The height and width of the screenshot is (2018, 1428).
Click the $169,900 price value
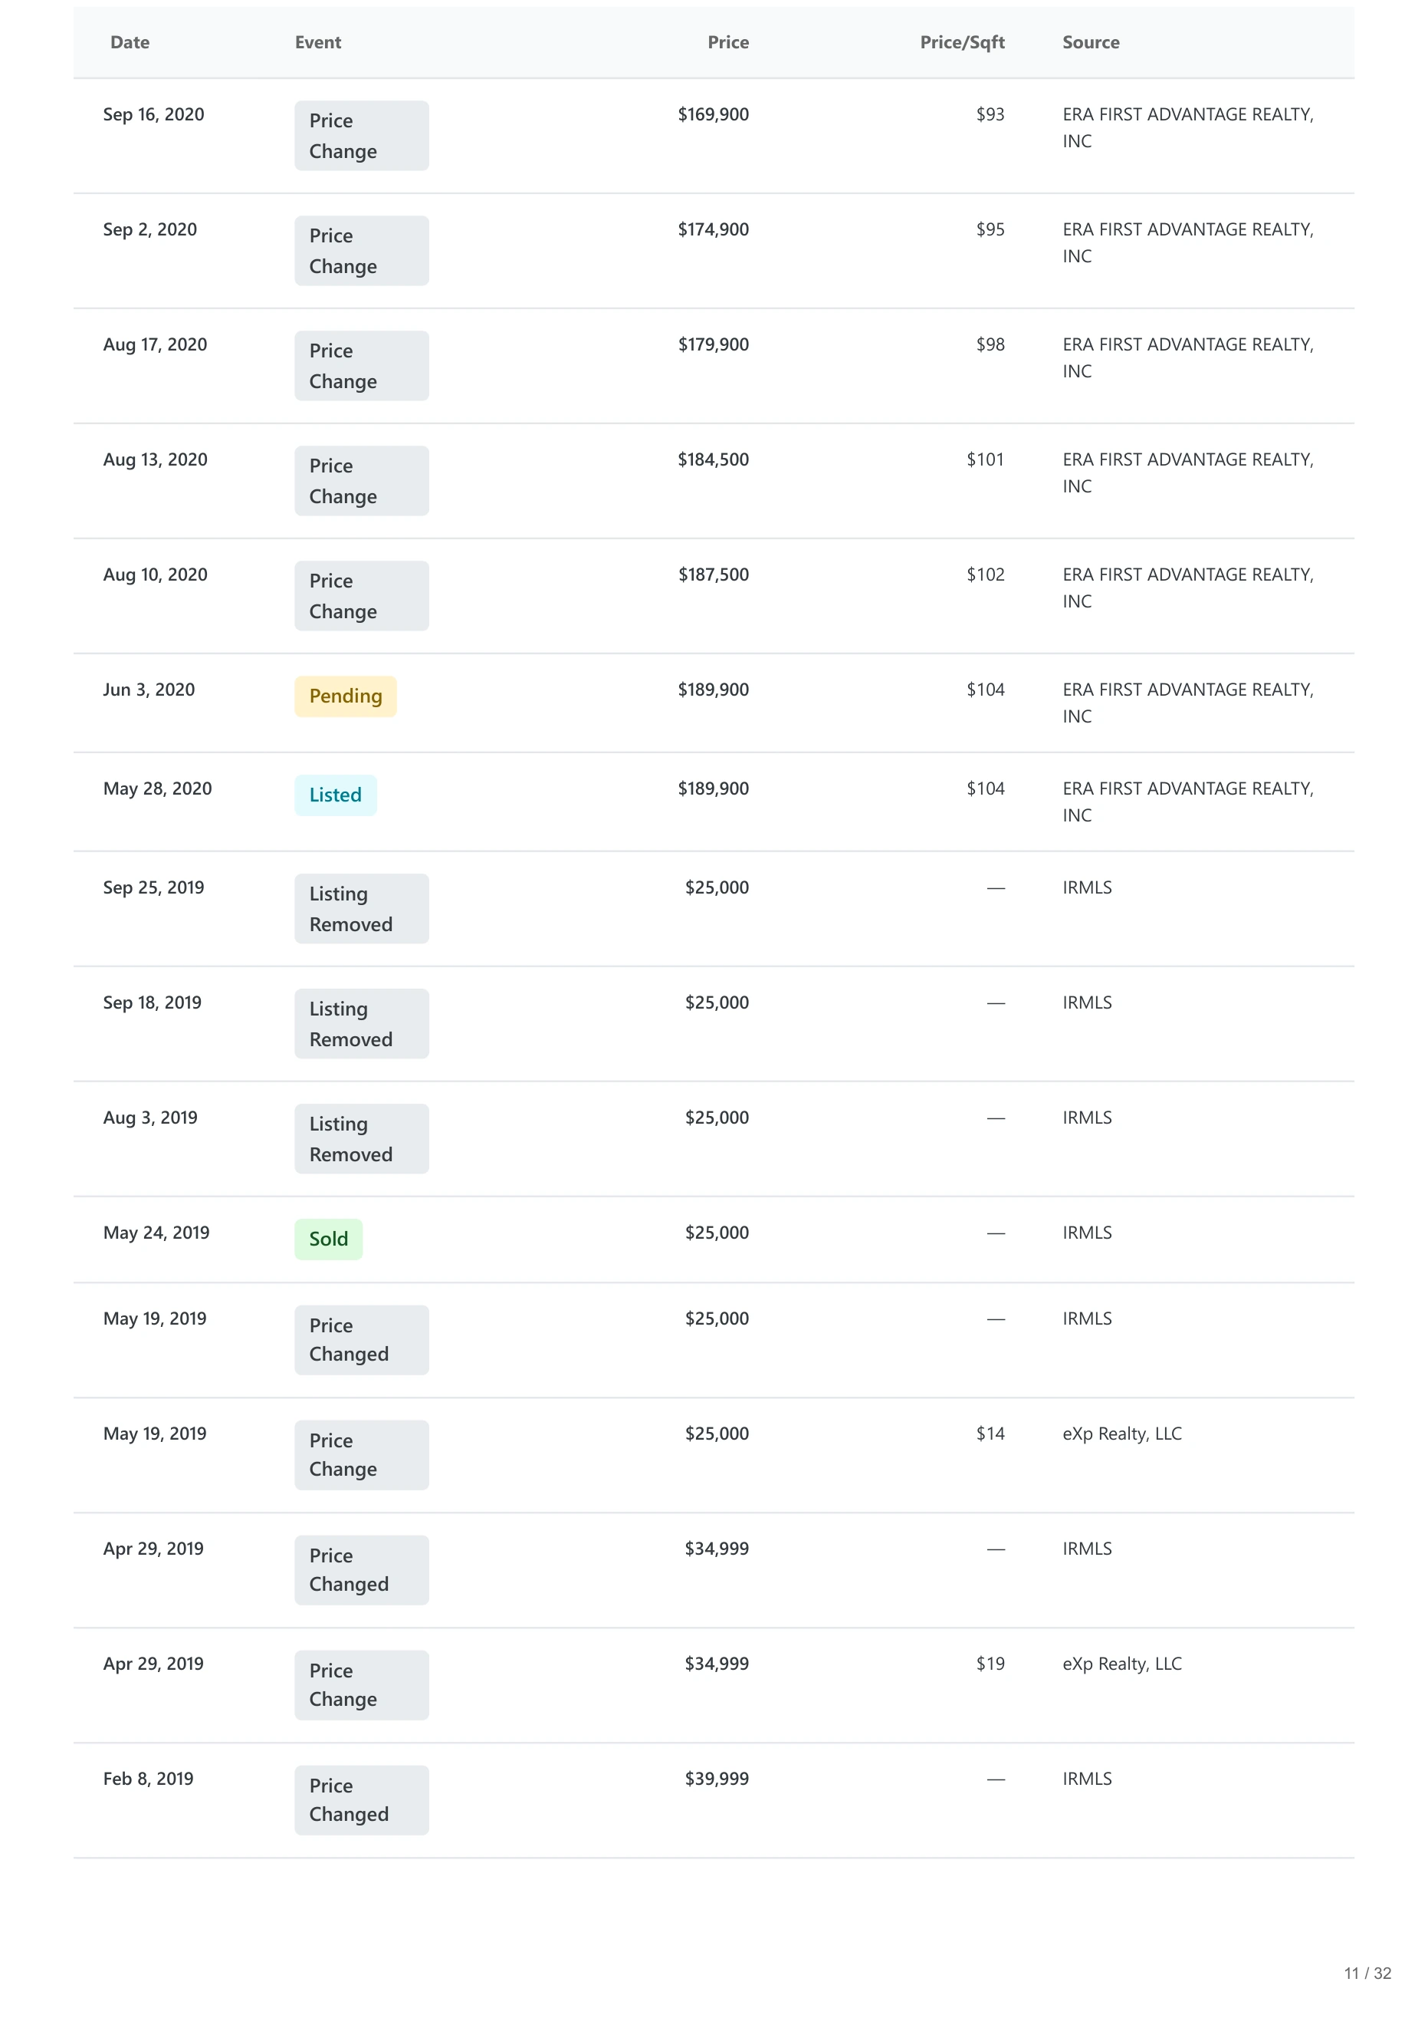point(713,114)
